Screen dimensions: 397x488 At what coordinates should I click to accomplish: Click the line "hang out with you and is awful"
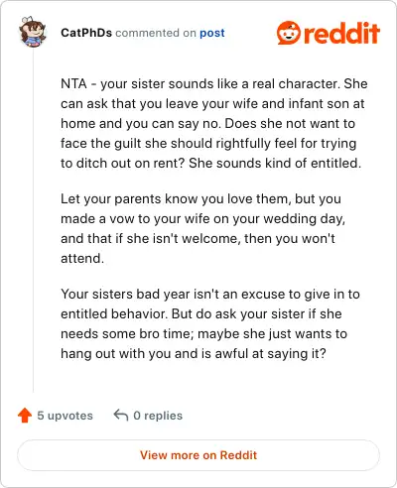194,353
